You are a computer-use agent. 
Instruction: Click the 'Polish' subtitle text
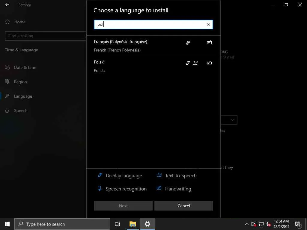point(99,70)
